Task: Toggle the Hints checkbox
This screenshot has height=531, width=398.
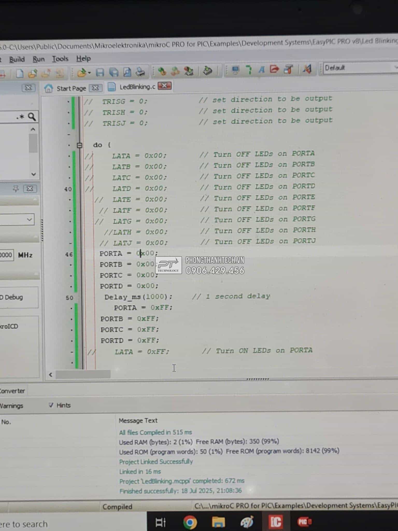Action: (x=51, y=405)
